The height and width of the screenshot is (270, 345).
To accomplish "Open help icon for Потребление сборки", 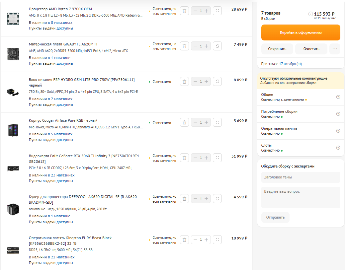I will [338, 114].
